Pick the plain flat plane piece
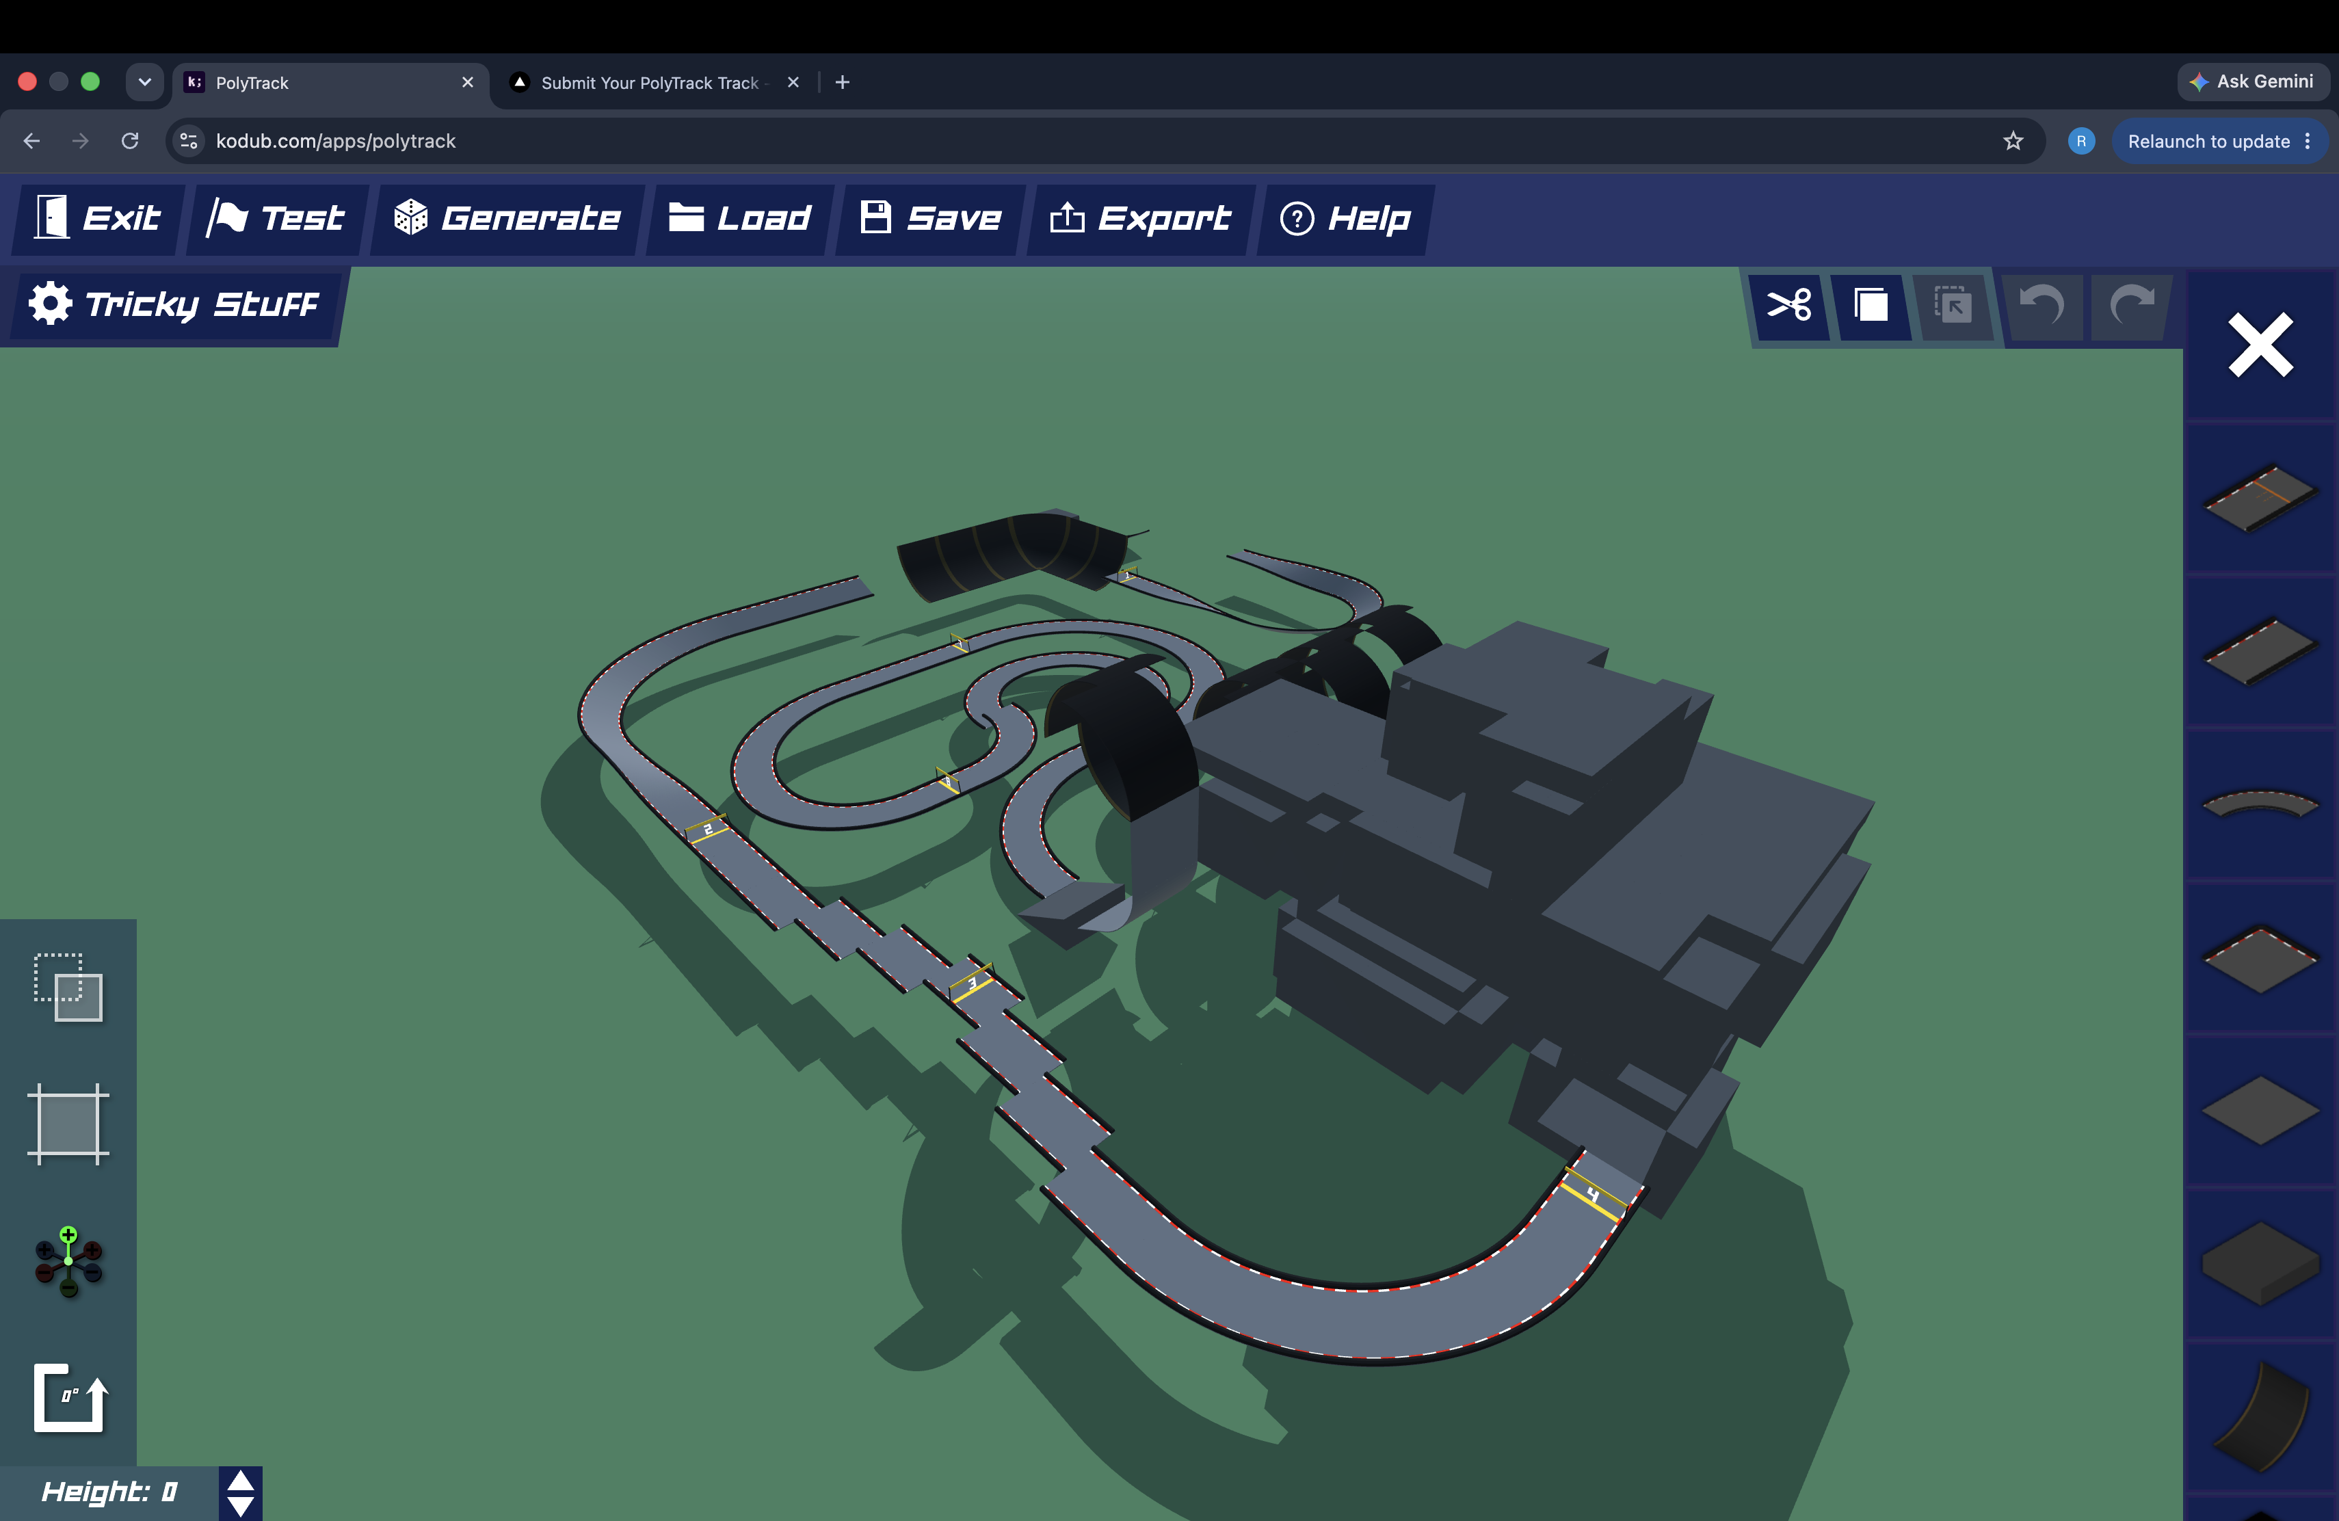Image resolution: width=2339 pixels, height=1521 pixels. click(2260, 1110)
